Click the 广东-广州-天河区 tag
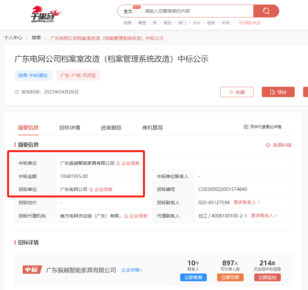Viewport: 308px width, 290px height. point(78,75)
